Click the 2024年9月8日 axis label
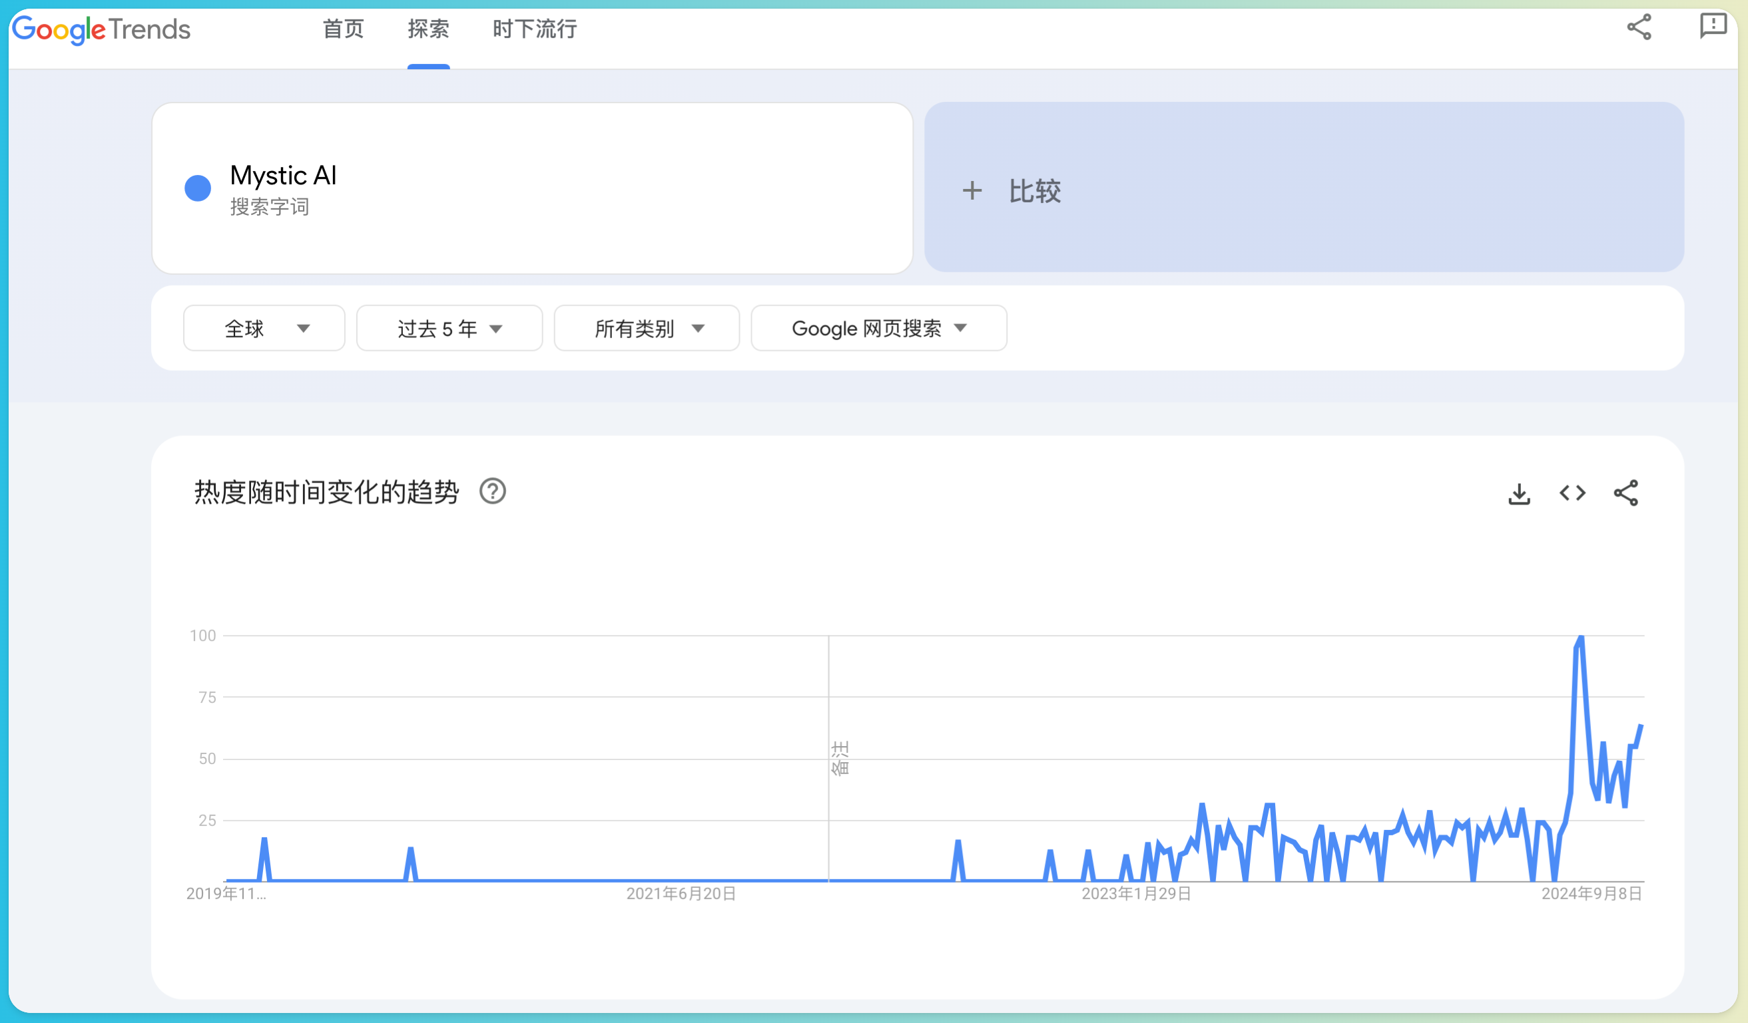 point(1592,893)
